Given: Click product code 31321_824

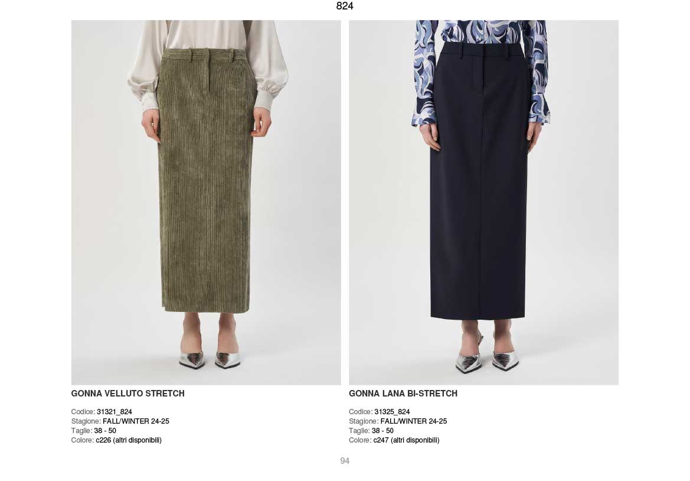Looking at the screenshot, I should [115, 412].
